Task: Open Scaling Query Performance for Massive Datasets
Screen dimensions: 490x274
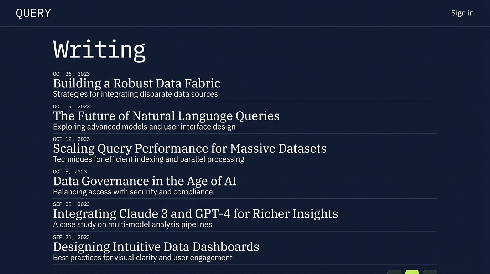Action: pyautogui.click(x=190, y=148)
